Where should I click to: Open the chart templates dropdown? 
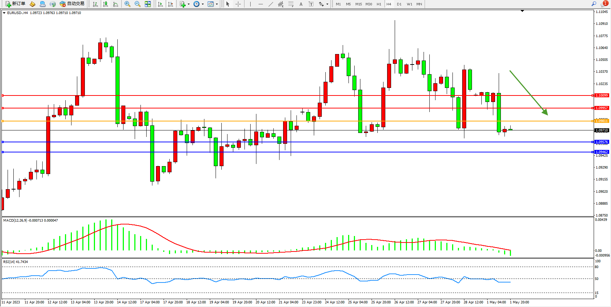pos(217,4)
